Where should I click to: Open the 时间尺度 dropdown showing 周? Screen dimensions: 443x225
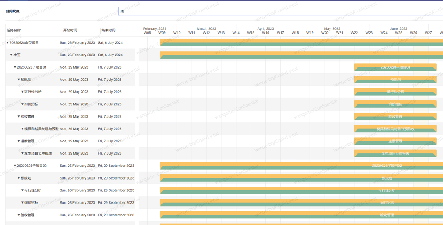coord(281,11)
